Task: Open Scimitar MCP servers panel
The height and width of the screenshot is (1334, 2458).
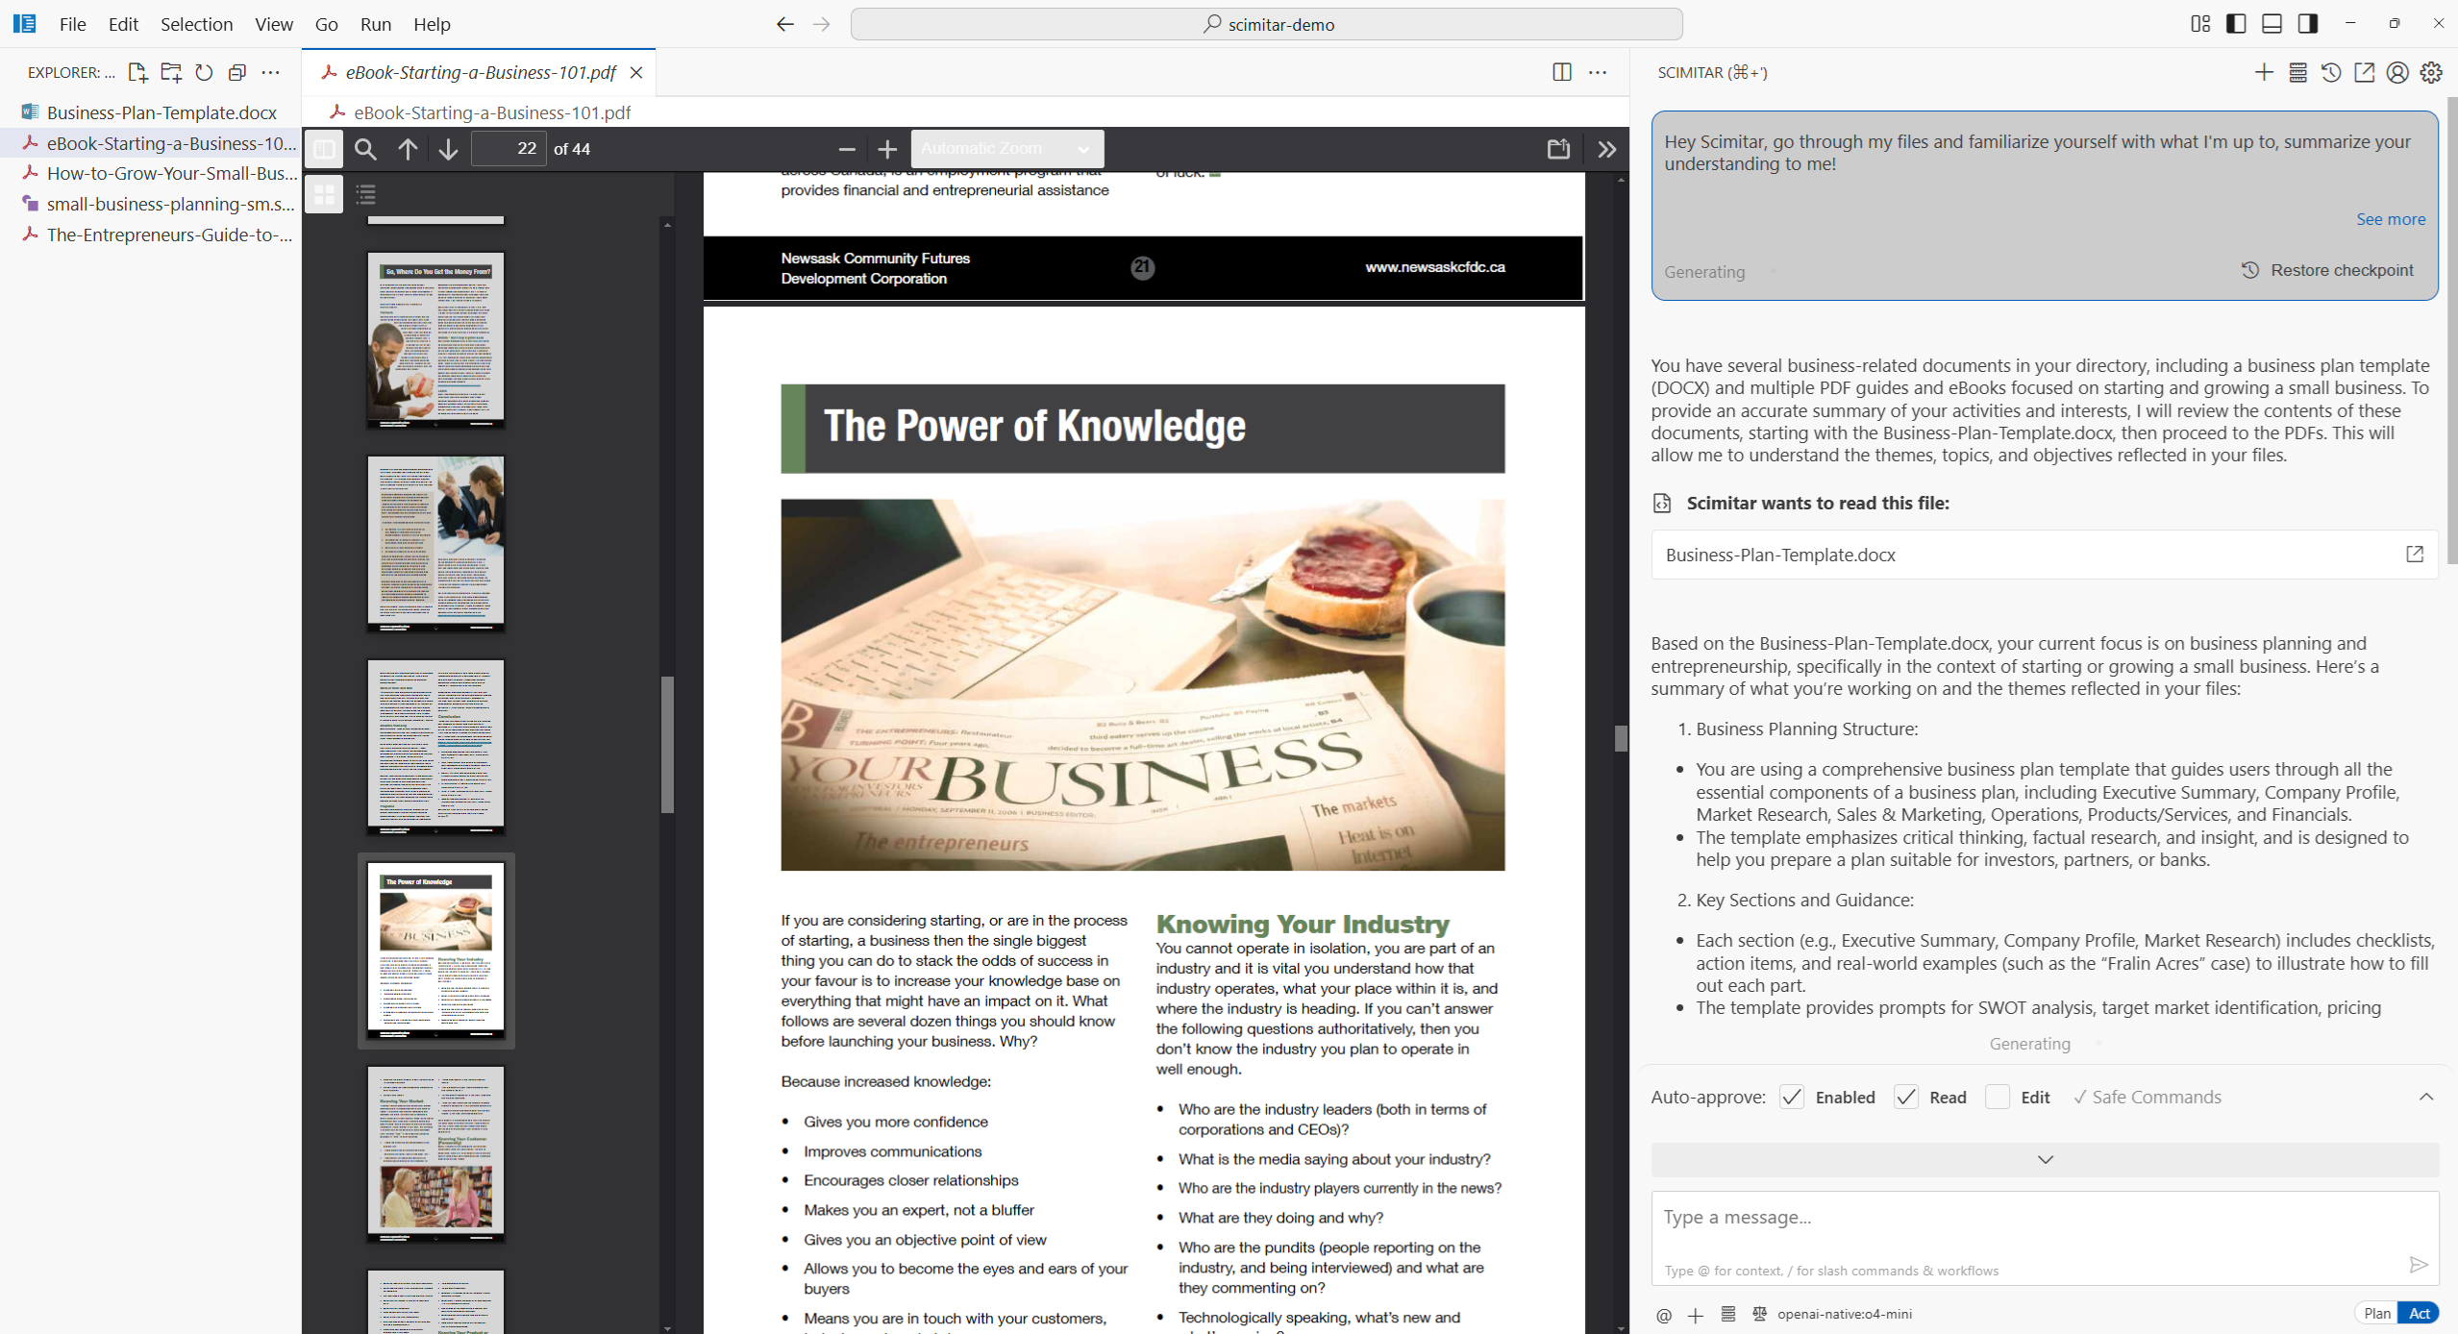Action: (2297, 72)
